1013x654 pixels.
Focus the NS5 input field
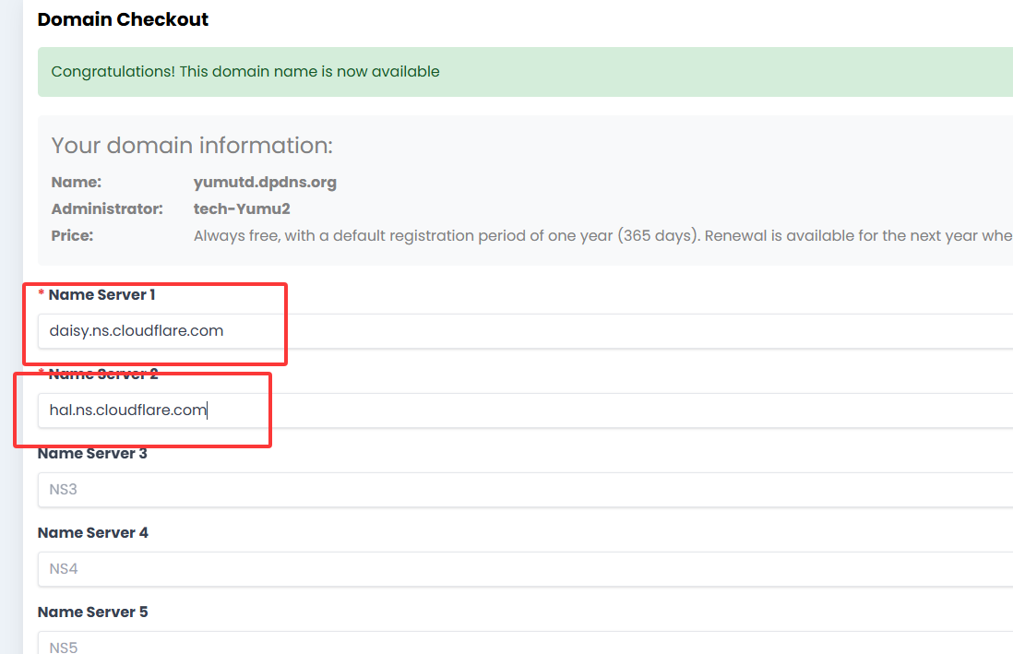click(x=526, y=646)
